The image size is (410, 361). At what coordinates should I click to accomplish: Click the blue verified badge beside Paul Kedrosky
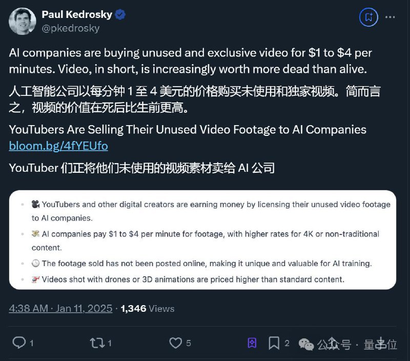click(x=120, y=14)
